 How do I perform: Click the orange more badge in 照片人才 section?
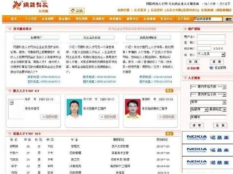click(169, 90)
